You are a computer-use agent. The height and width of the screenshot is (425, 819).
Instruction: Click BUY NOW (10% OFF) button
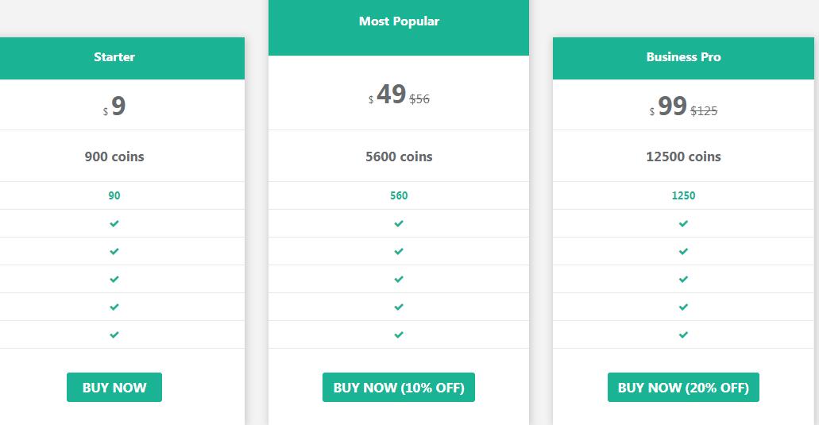(399, 387)
